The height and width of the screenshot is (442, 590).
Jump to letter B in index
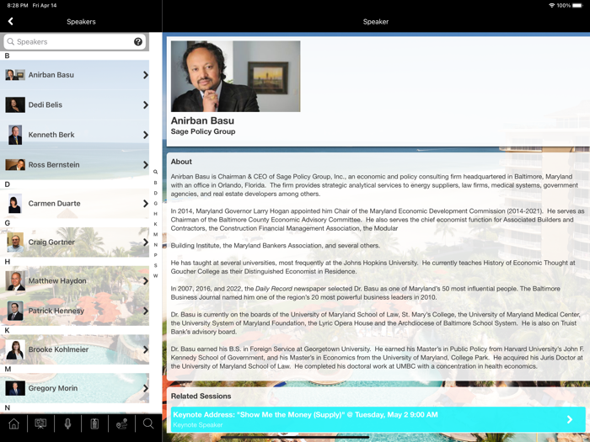click(155, 183)
